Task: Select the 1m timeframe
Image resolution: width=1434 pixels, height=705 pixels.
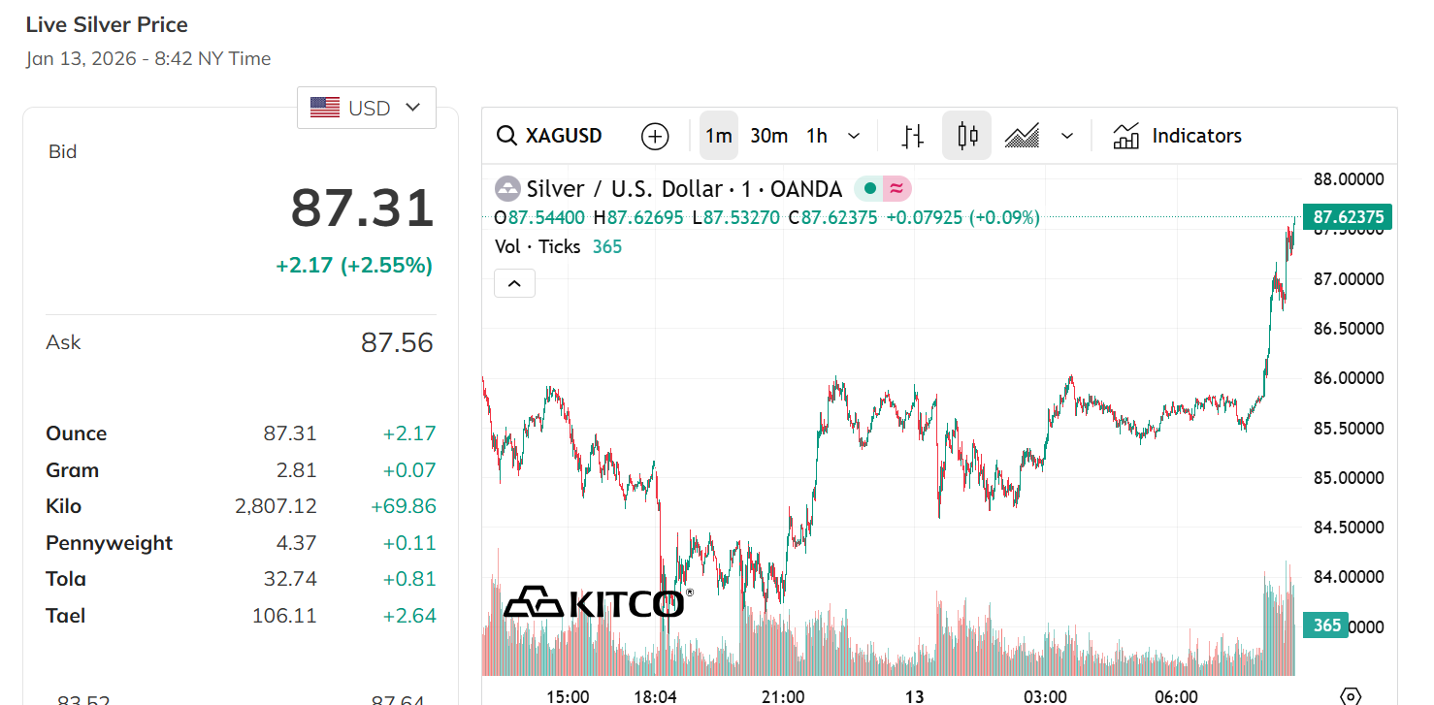Action: point(718,136)
